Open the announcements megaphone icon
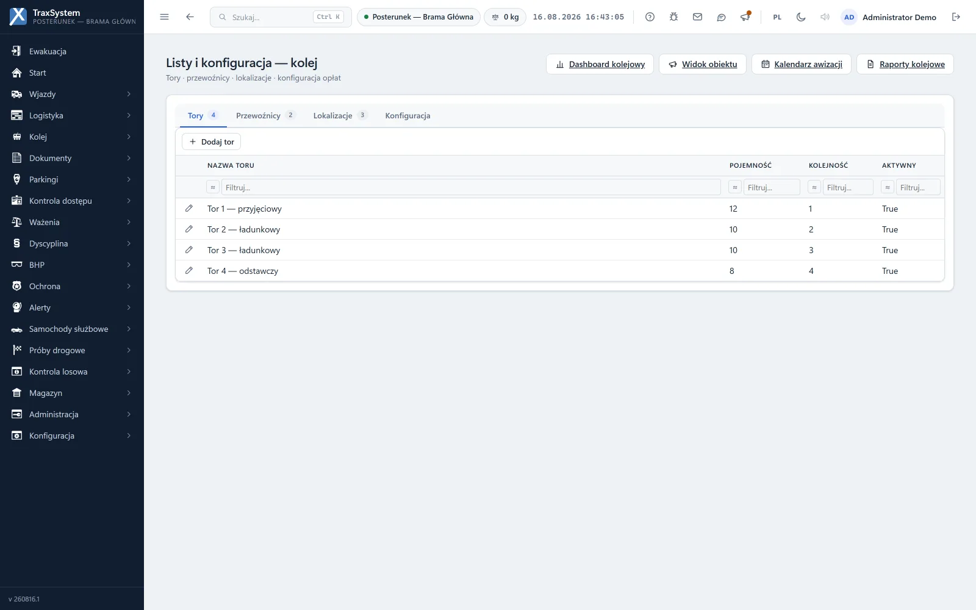The height and width of the screenshot is (610, 976). (x=745, y=17)
